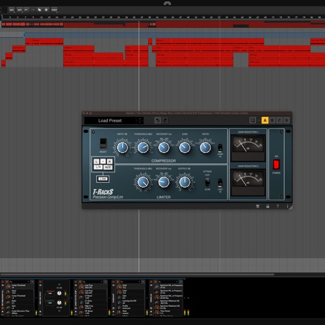Switch to preset slot A

tap(265, 120)
